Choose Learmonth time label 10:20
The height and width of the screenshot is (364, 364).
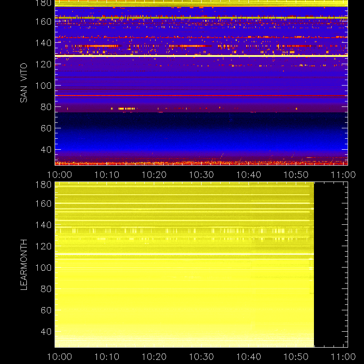154,357
